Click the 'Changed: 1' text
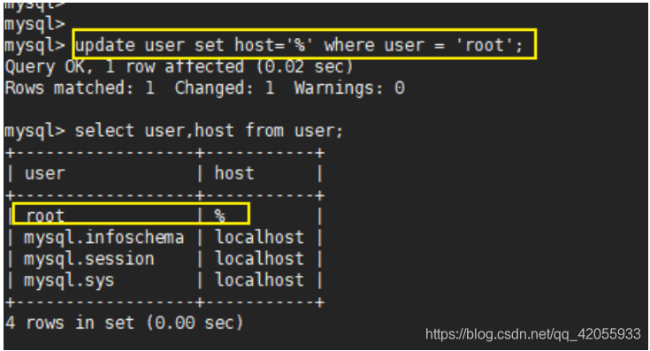 point(225,88)
